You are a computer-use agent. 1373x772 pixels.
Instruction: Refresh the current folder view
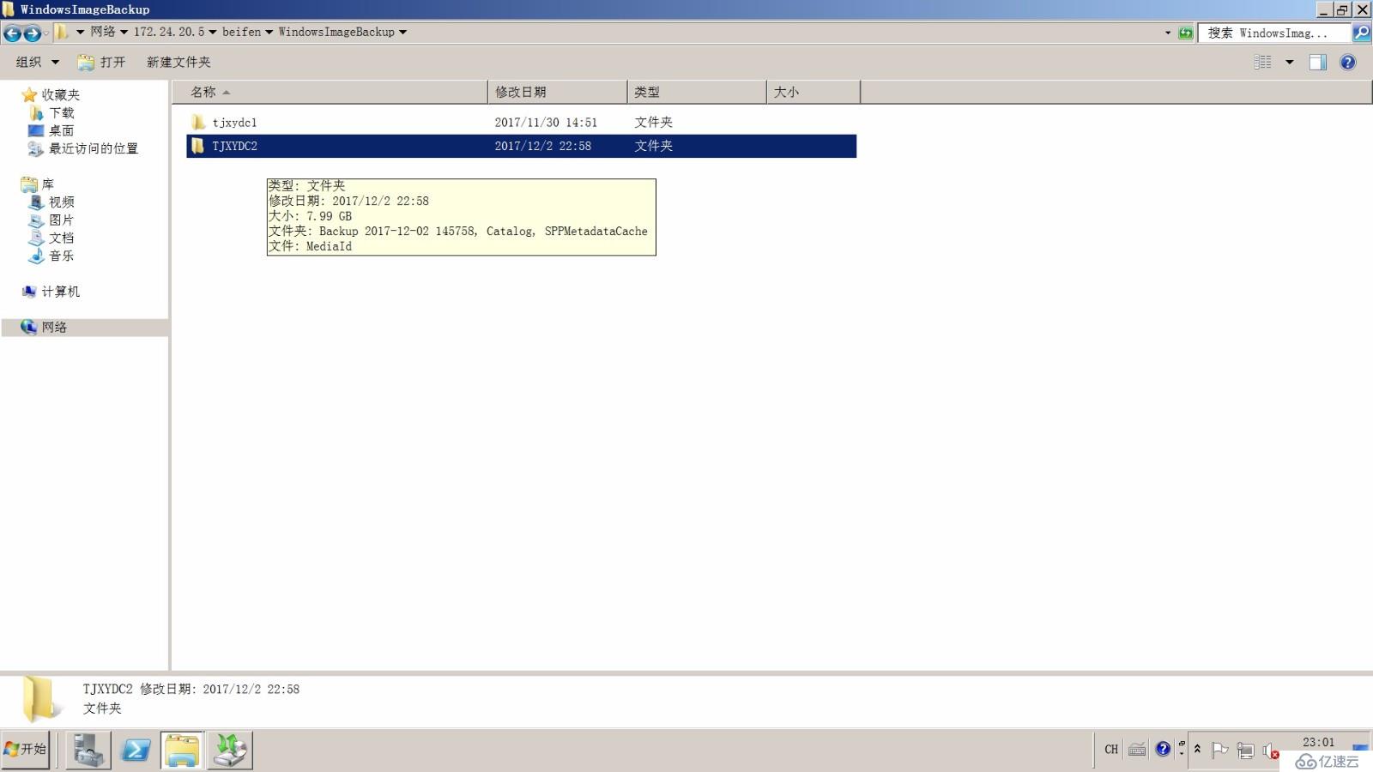coord(1185,33)
